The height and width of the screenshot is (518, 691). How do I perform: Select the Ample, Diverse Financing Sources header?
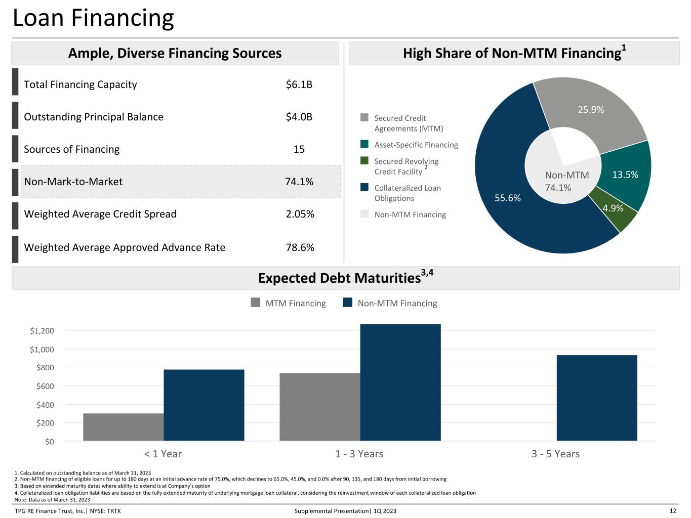tap(175, 53)
